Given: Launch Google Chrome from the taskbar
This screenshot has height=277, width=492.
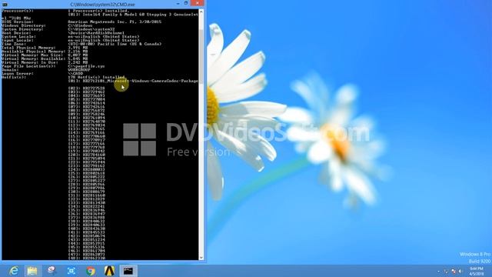Looking at the screenshot, I should (91, 271).
